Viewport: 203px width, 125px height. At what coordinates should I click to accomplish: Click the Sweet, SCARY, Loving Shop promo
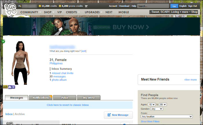click(174, 12)
